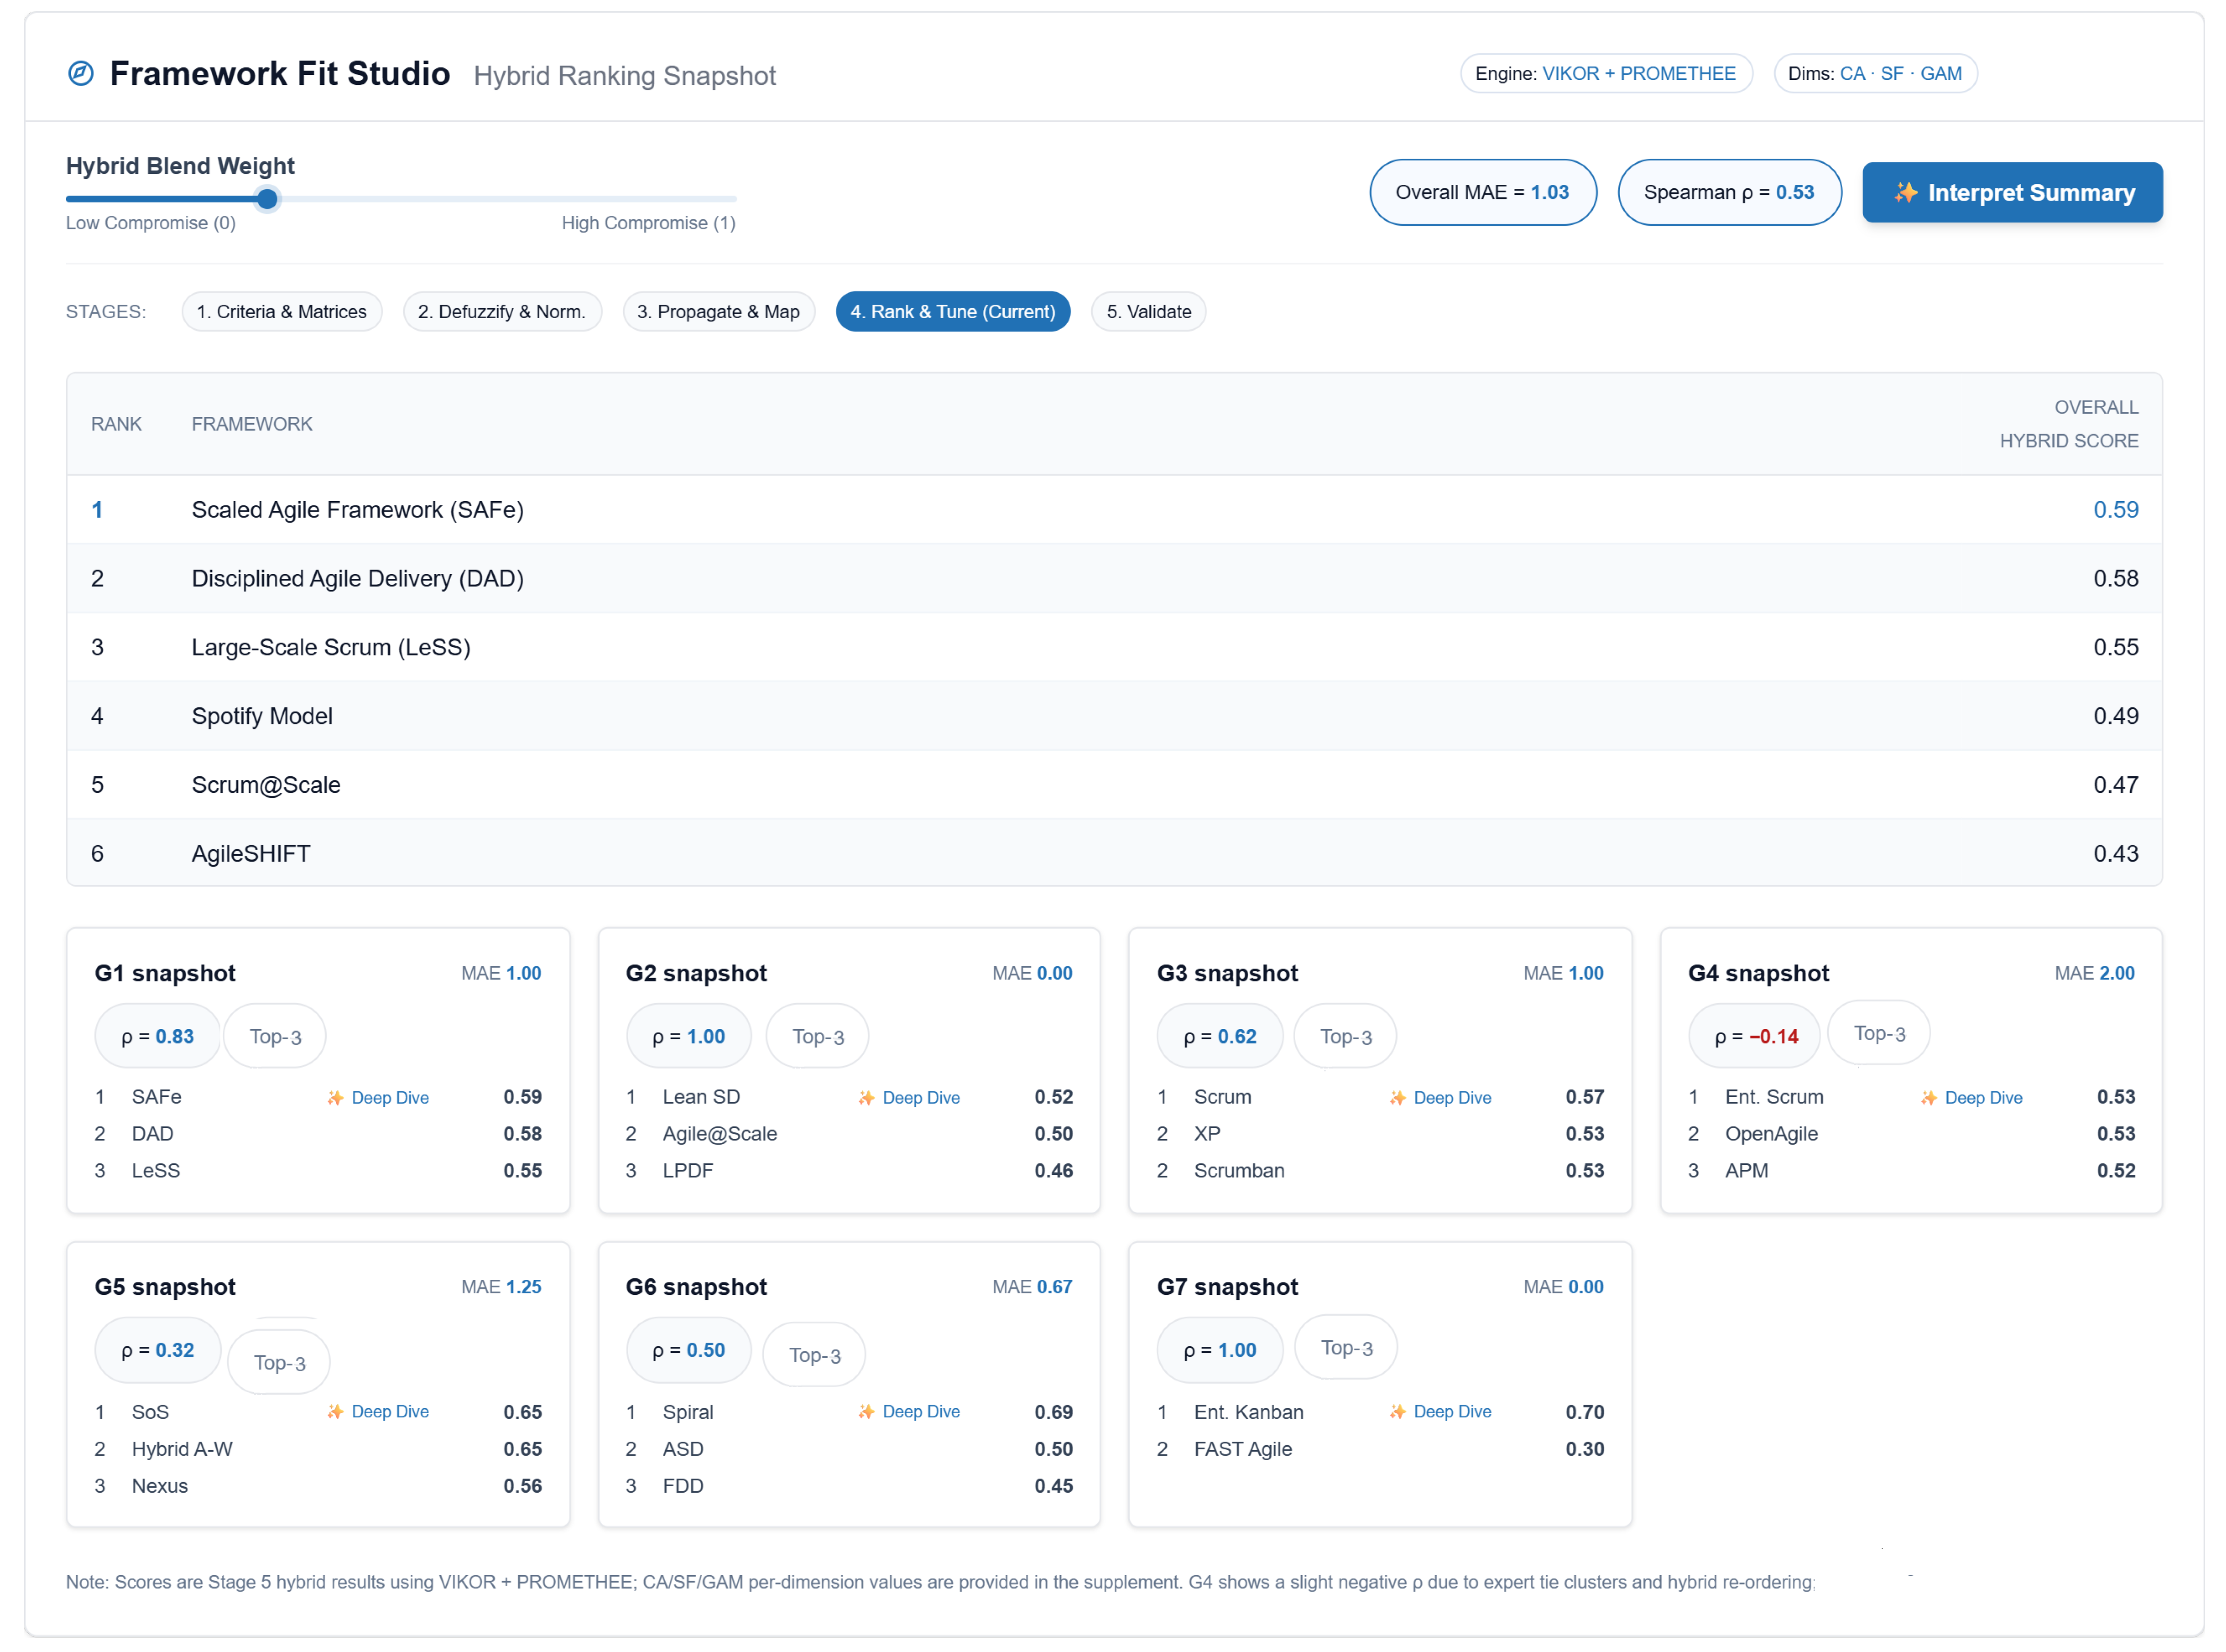This screenshot has height=1652, width=2226.
Task: Open stage 3. Propagate & Map
Action: 718,311
